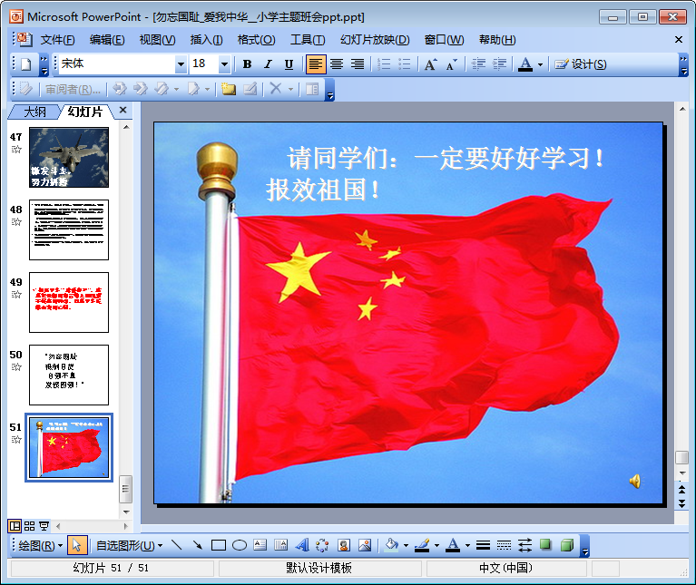Screen dimensions: 696x585
Task: Switch to the 幻灯片 (Slides) tab
Action: click(85, 112)
